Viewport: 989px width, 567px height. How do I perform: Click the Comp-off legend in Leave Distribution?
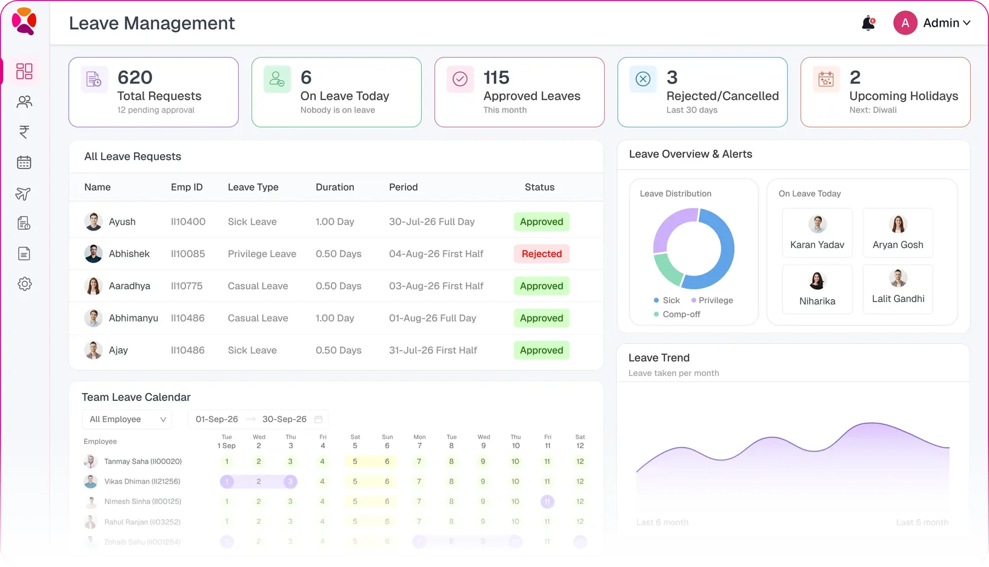point(677,315)
